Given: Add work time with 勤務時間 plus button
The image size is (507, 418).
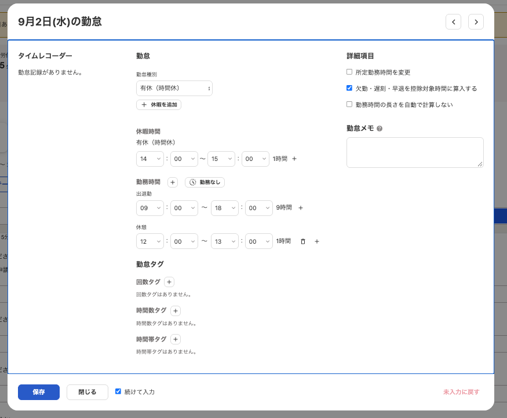Looking at the screenshot, I should coord(173,182).
